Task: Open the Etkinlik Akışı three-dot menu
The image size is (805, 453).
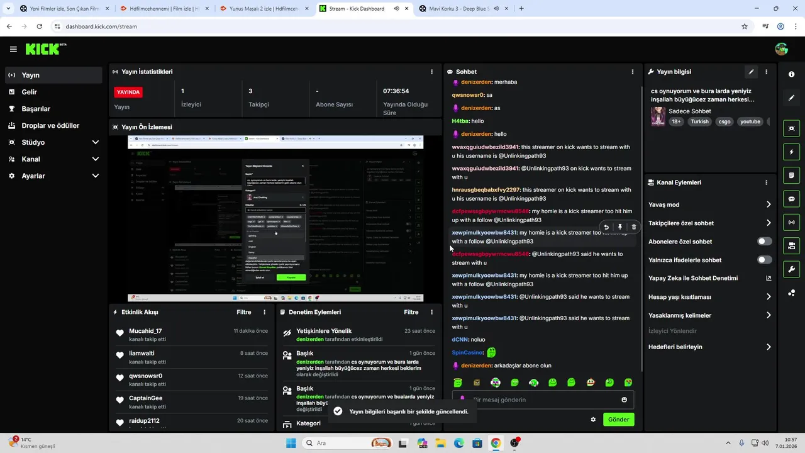Action: pyautogui.click(x=264, y=312)
